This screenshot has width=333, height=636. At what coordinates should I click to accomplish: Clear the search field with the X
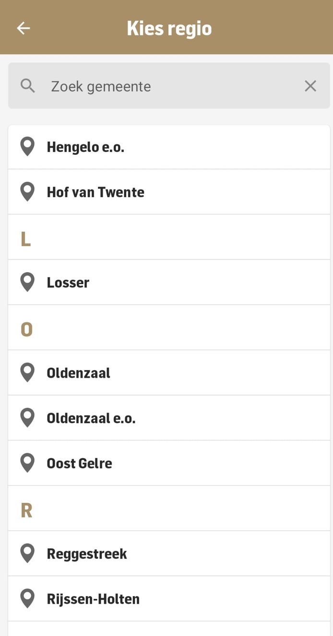tap(310, 86)
